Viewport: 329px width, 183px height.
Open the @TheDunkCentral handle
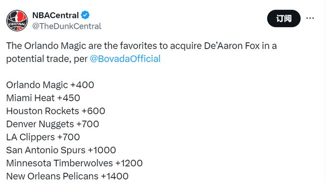click(x=67, y=26)
